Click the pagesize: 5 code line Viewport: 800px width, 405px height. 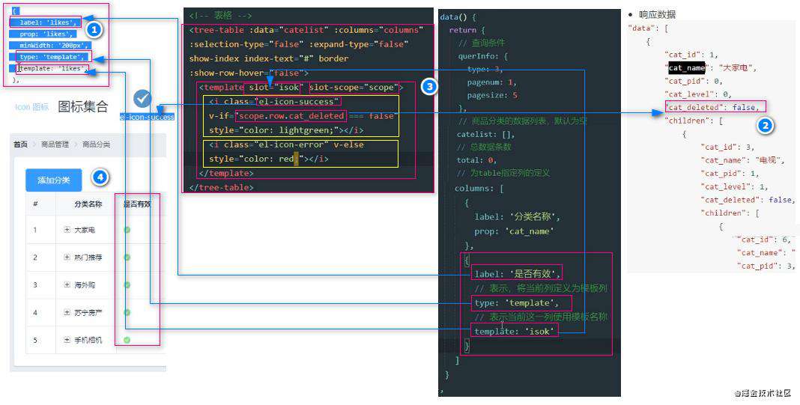pos(492,95)
